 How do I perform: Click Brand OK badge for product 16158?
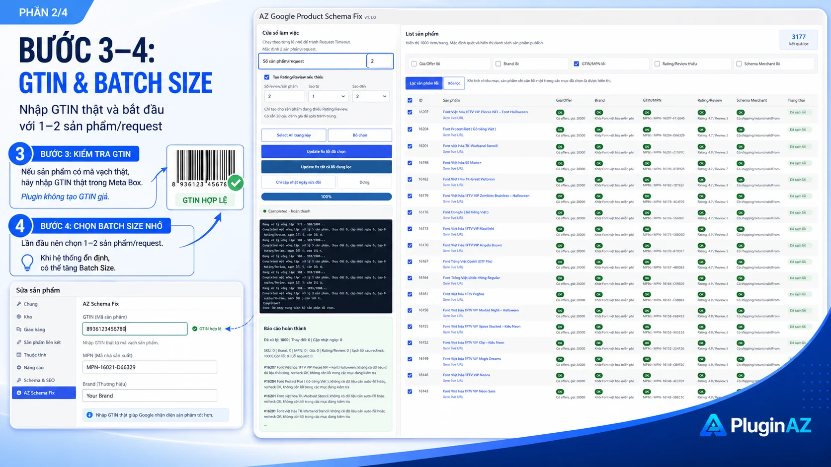(598, 311)
